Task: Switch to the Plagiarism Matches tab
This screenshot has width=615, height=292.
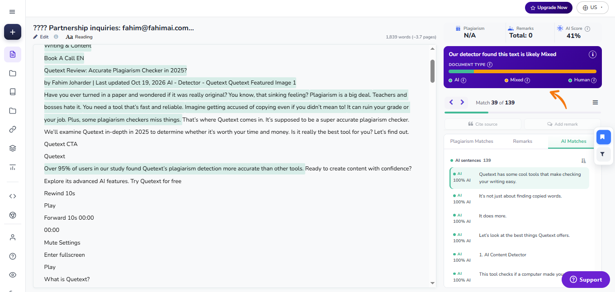Action: click(x=472, y=141)
